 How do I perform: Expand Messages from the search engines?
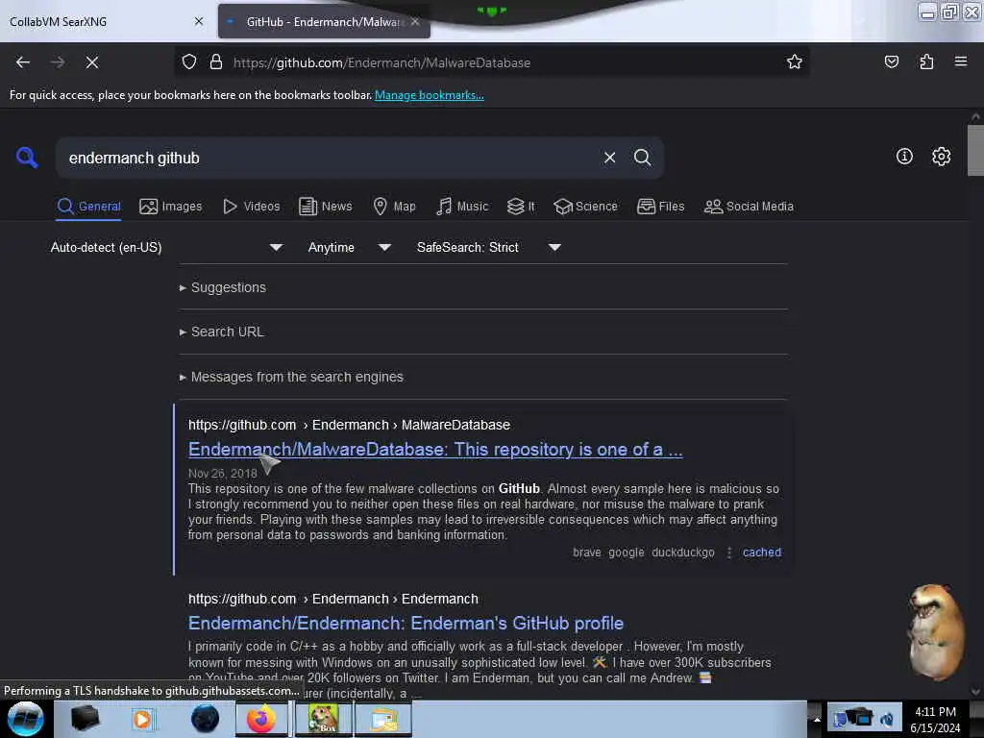(x=291, y=377)
